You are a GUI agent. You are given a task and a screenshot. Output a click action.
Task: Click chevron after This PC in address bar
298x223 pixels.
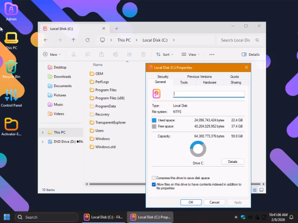[137, 40]
